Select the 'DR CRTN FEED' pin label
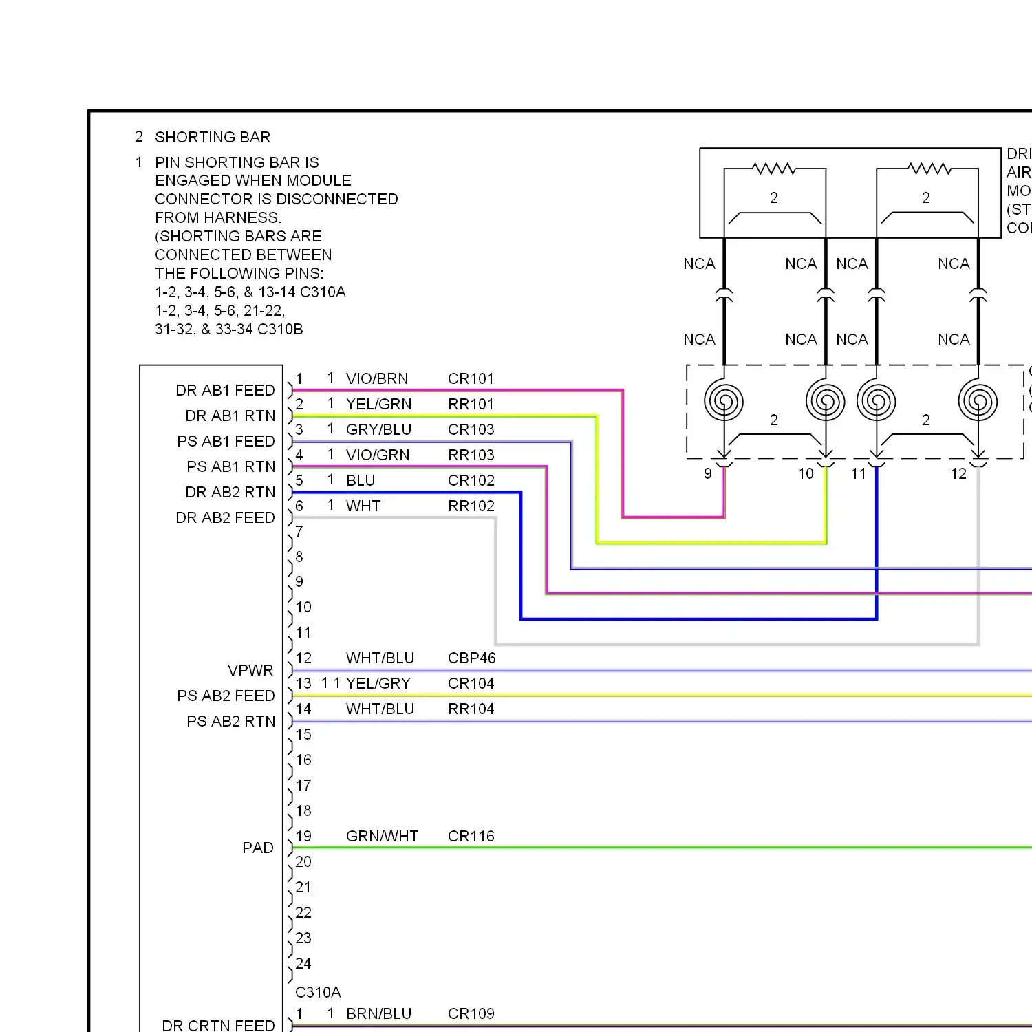Image resolution: width=1032 pixels, height=1032 pixels. tap(218, 1025)
